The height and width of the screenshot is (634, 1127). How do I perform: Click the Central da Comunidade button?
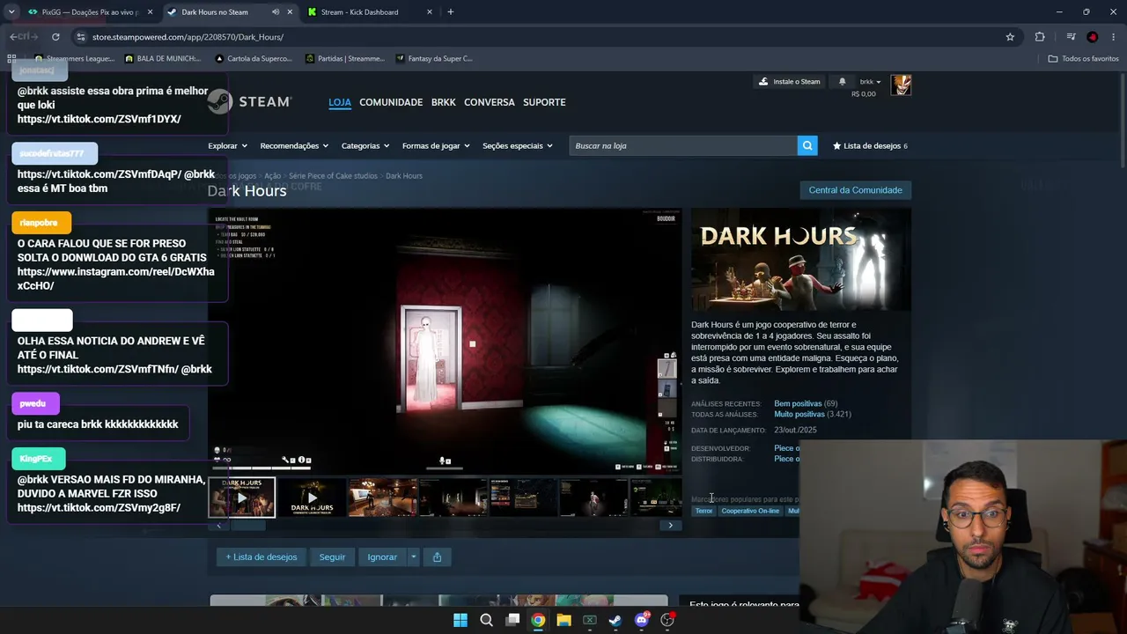pyautogui.click(x=855, y=190)
